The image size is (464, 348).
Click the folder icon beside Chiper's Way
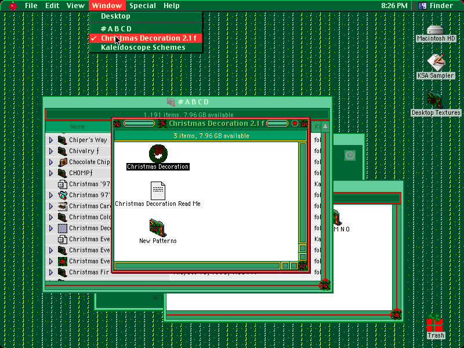62,140
